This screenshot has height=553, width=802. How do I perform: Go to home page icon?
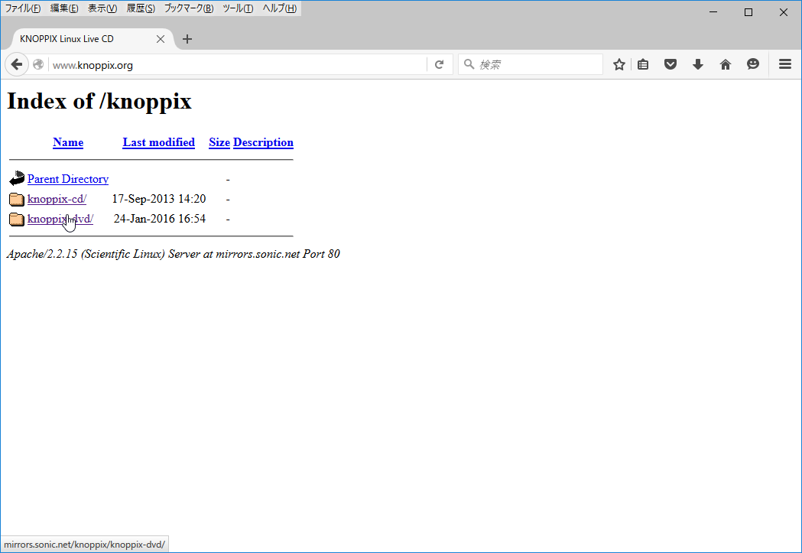pyautogui.click(x=726, y=64)
